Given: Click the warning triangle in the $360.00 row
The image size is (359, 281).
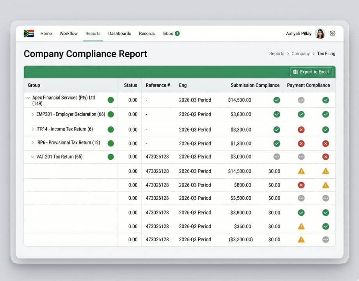Looking at the screenshot, I should click(x=301, y=226).
